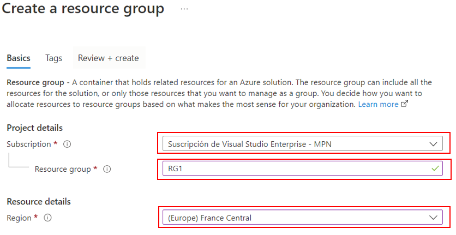Click the info icon next to Resource group

point(107,169)
